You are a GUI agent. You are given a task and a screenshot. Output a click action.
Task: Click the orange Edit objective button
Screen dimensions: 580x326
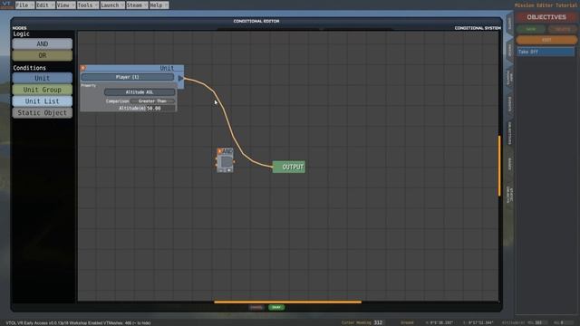coord(546,40)
